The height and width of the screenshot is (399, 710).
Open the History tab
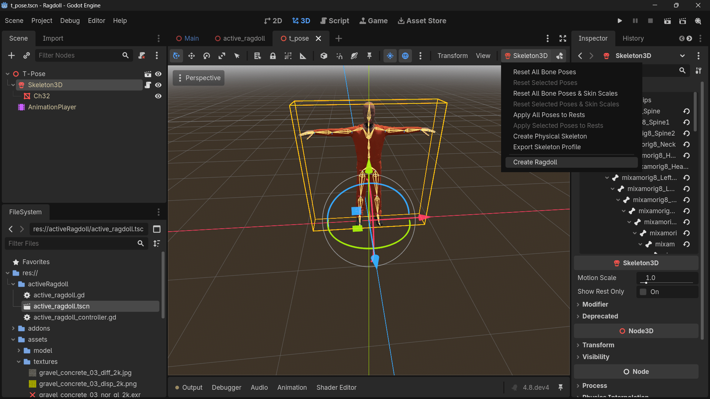tap(633, 38)
